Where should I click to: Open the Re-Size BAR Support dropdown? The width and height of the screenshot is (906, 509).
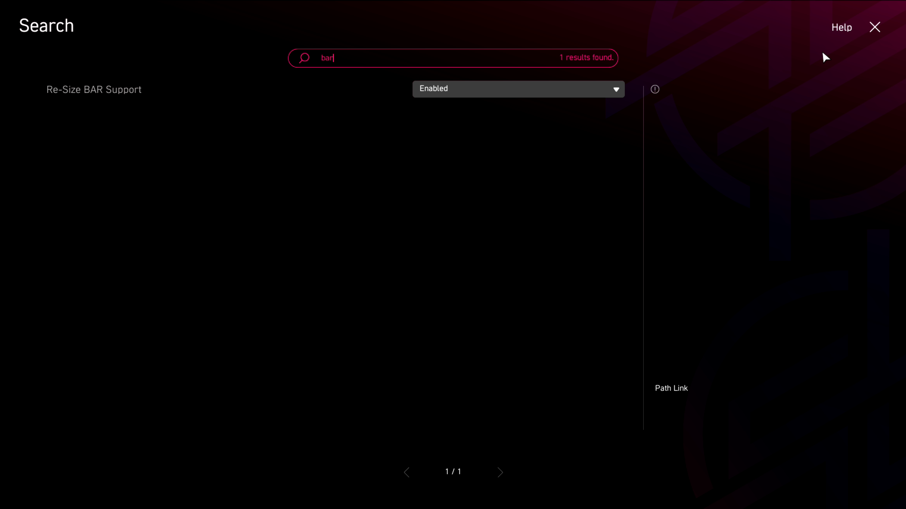point(518,89)
